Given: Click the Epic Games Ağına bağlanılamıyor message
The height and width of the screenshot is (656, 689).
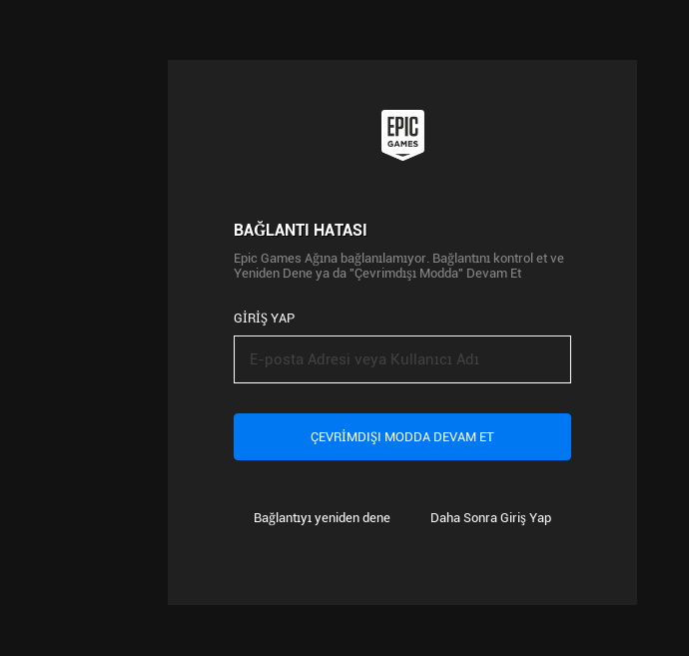Looking at the screenshot, I should 398,266.
